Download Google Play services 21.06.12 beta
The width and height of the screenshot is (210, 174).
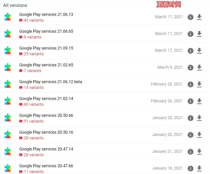(199, 84)
